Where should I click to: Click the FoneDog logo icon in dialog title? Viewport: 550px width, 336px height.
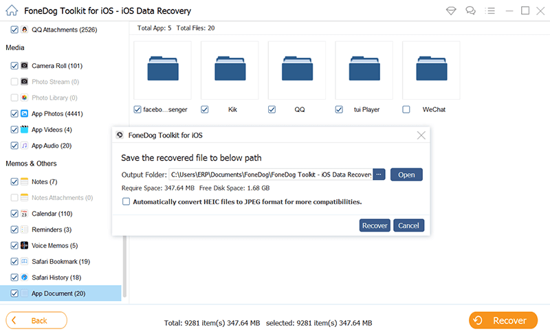[x=120, y=135]
